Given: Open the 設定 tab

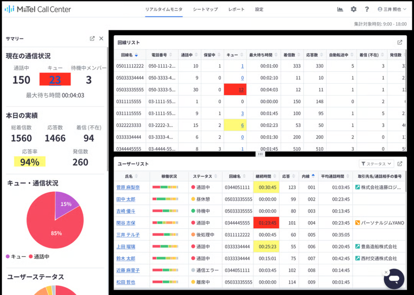Looking at the screenshot, I should [259, 9].
